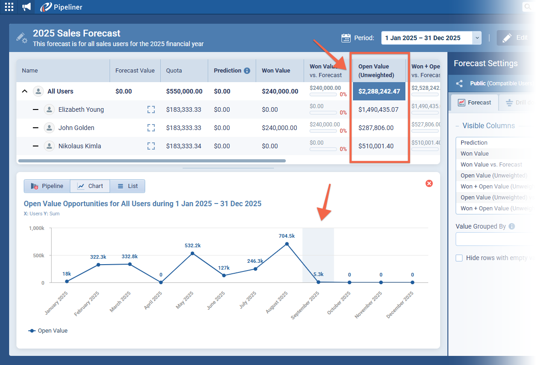Click expand icon in Elizabeth Young row
536x365 pixels.
151,109
